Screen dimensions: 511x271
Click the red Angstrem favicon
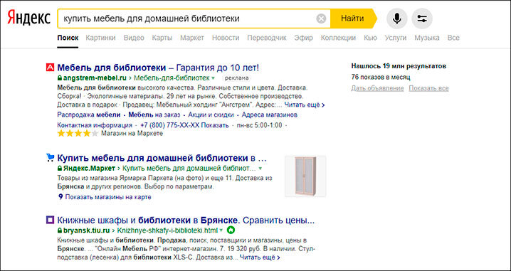(x=50, y=68)
